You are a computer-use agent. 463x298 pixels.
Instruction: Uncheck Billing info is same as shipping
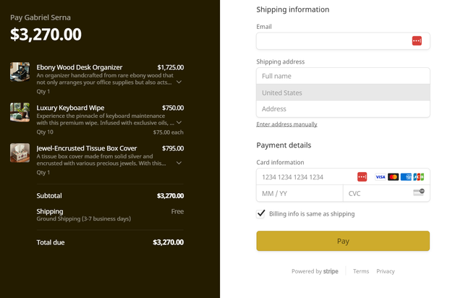click(x=261, y=213)
